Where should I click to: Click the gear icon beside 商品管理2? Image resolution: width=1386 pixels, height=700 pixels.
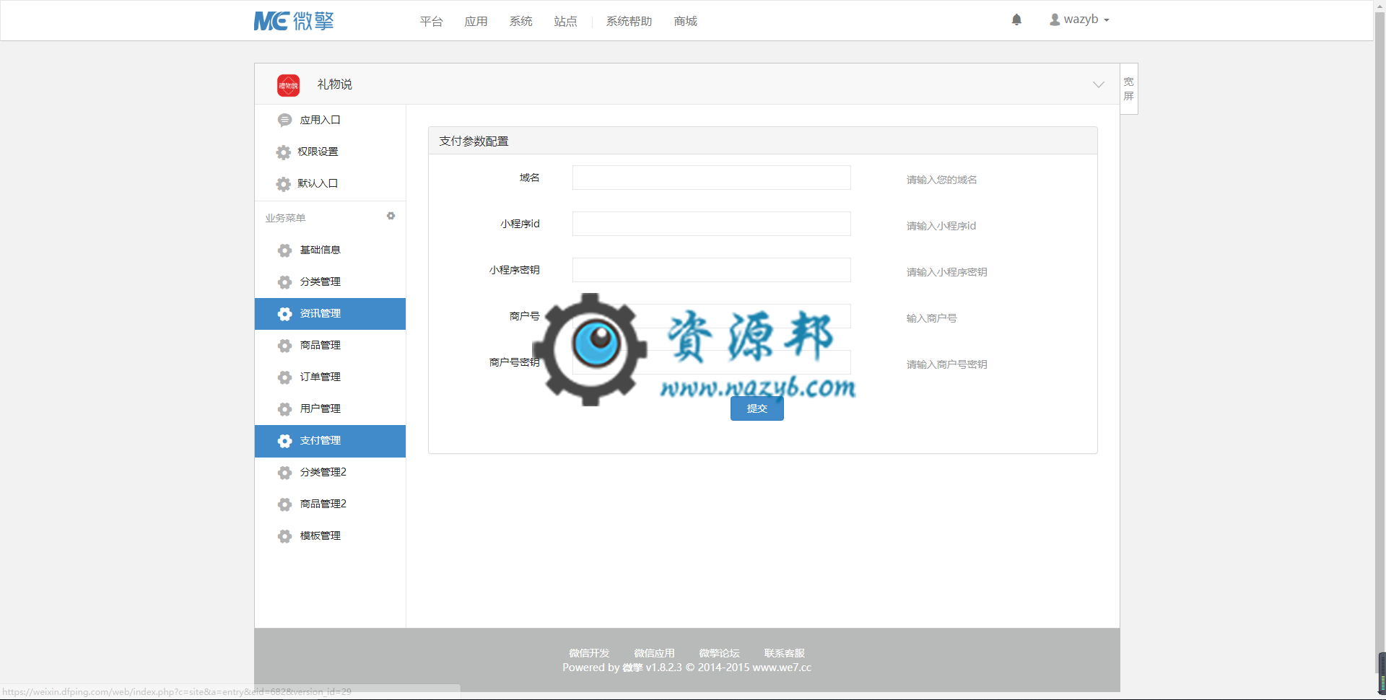(284, 504)
